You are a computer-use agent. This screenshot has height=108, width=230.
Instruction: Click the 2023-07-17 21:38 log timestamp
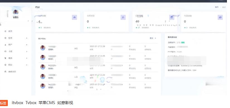(97, 46)
